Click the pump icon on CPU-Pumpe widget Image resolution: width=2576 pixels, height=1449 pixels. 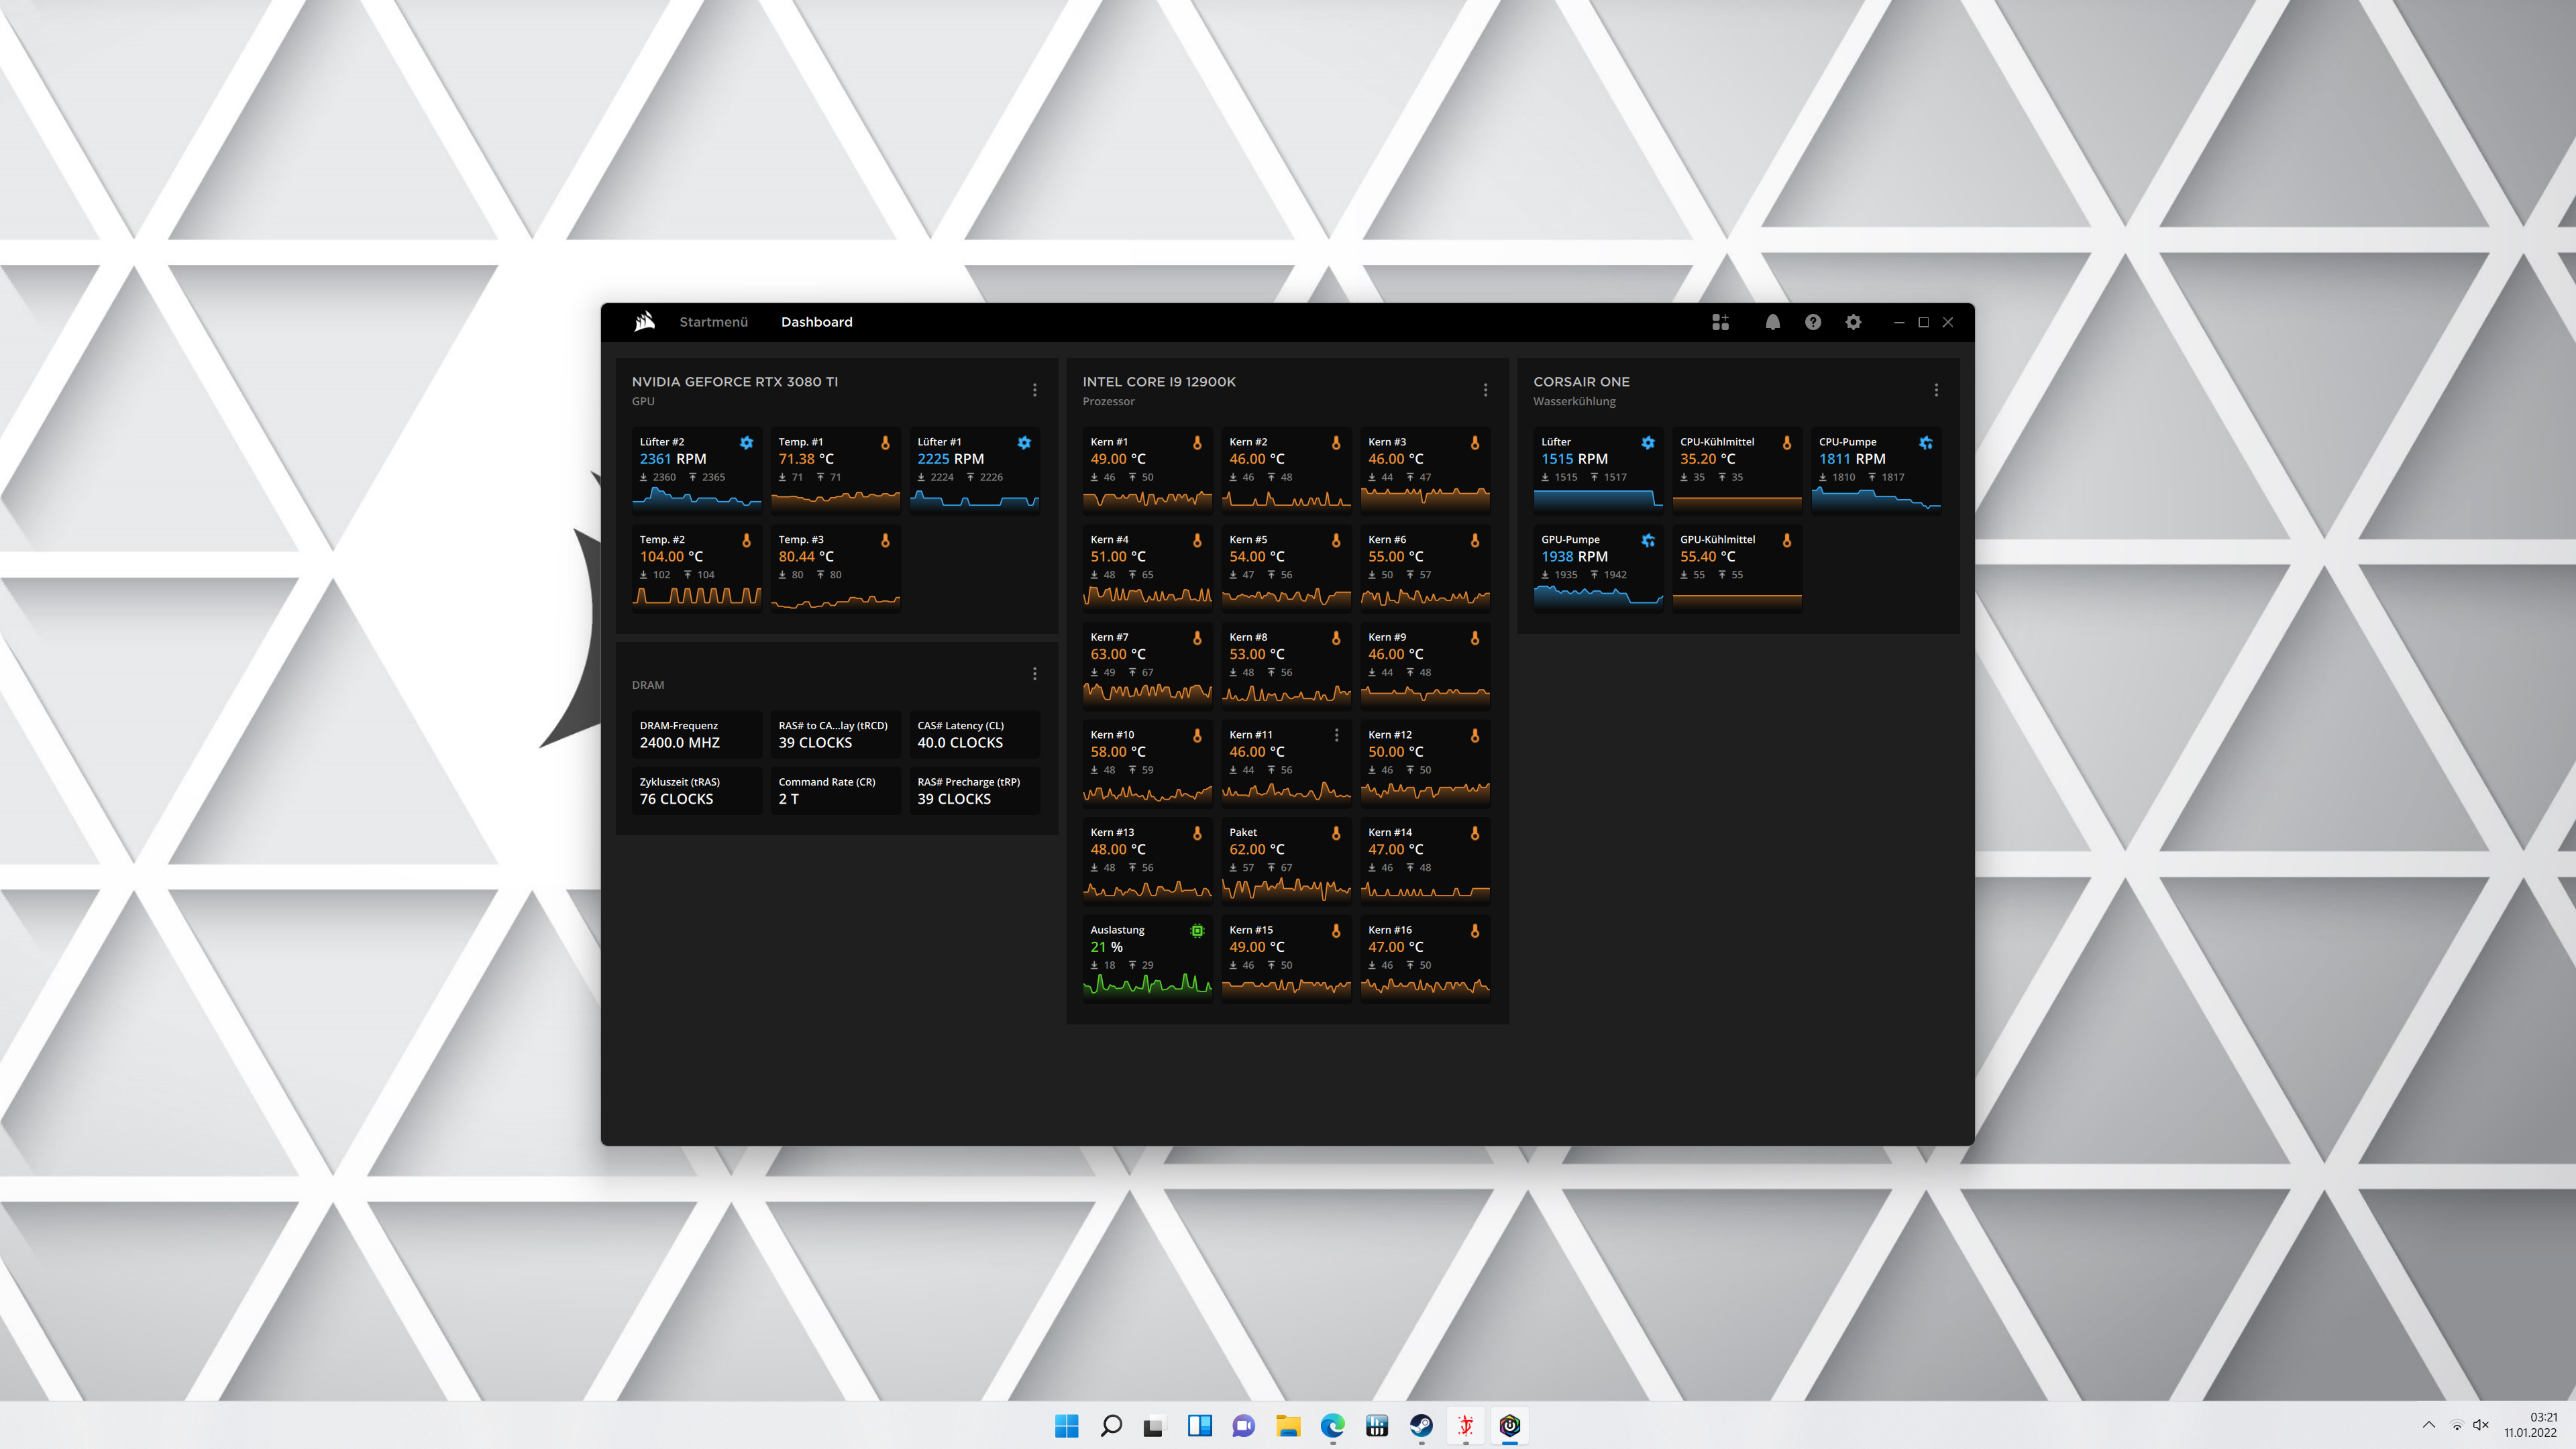pos(1926,442)
